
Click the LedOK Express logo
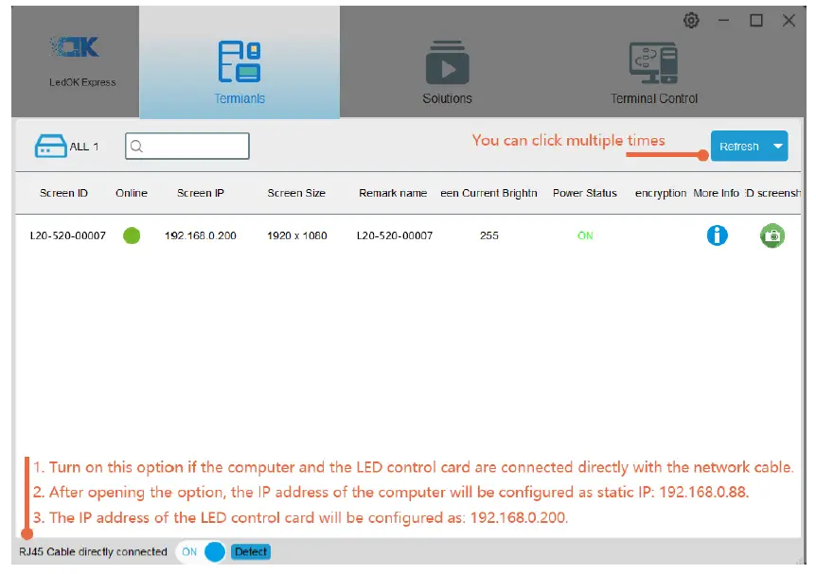click(75, 46)
